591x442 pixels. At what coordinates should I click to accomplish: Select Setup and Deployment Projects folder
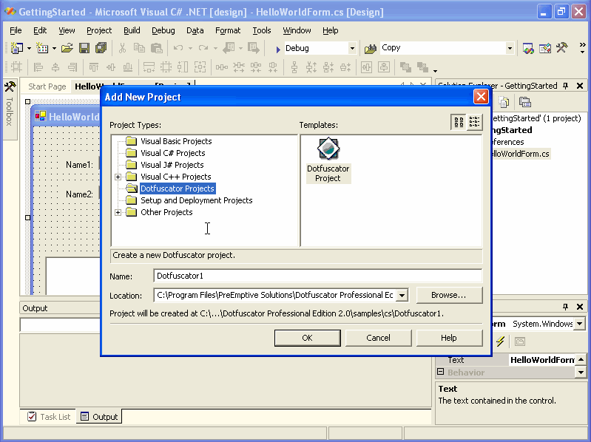tap(196, 200)
